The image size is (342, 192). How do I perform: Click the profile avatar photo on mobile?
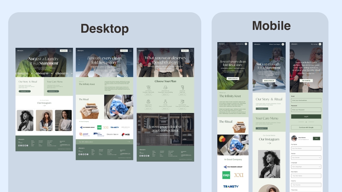tap(294, 138)
